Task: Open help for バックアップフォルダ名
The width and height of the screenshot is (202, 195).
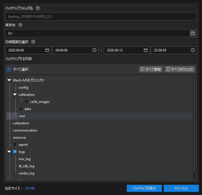Action: tap(37, 8)
